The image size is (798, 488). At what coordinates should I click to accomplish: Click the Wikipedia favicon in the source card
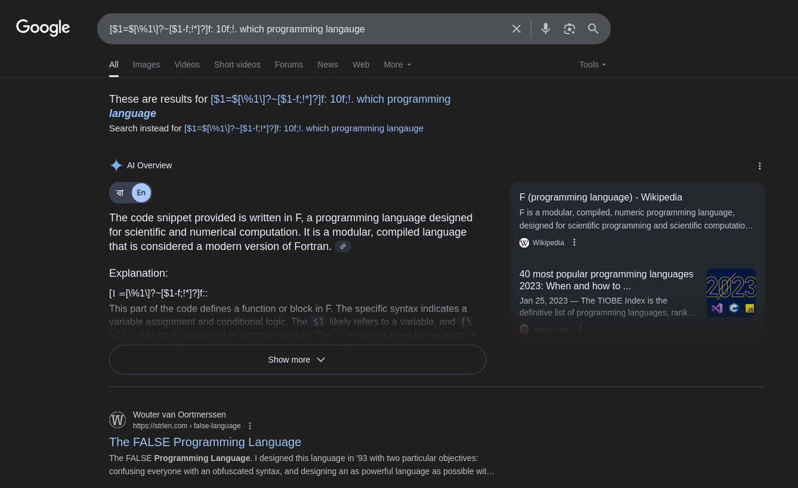[x=524, y=242]
